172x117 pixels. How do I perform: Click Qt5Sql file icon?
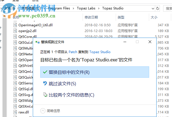pos(15,89)
